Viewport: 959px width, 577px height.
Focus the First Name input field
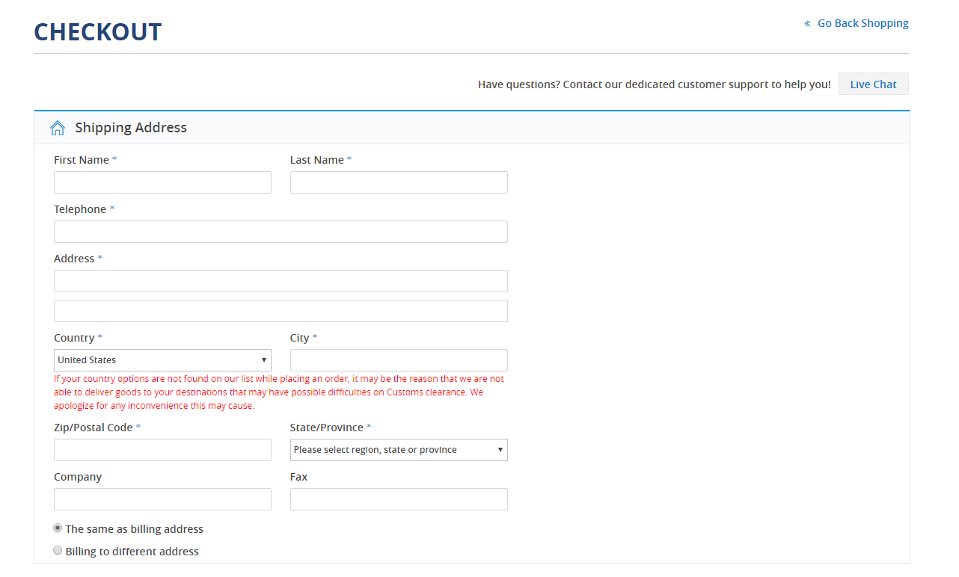coord(162,182)
